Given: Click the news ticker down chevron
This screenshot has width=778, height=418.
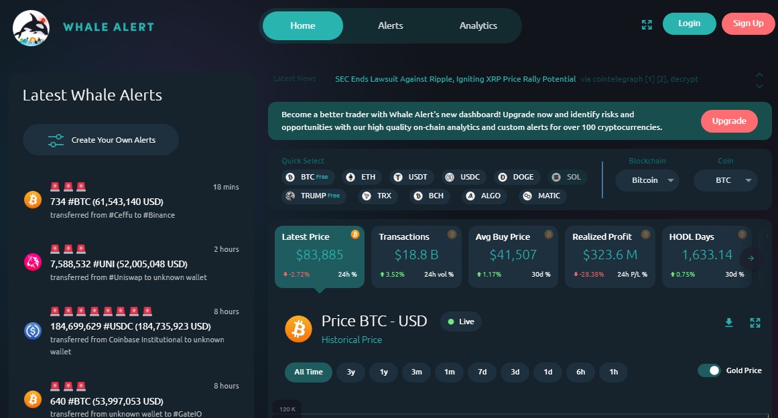Looking at the screenshot, I should point(759,86).
